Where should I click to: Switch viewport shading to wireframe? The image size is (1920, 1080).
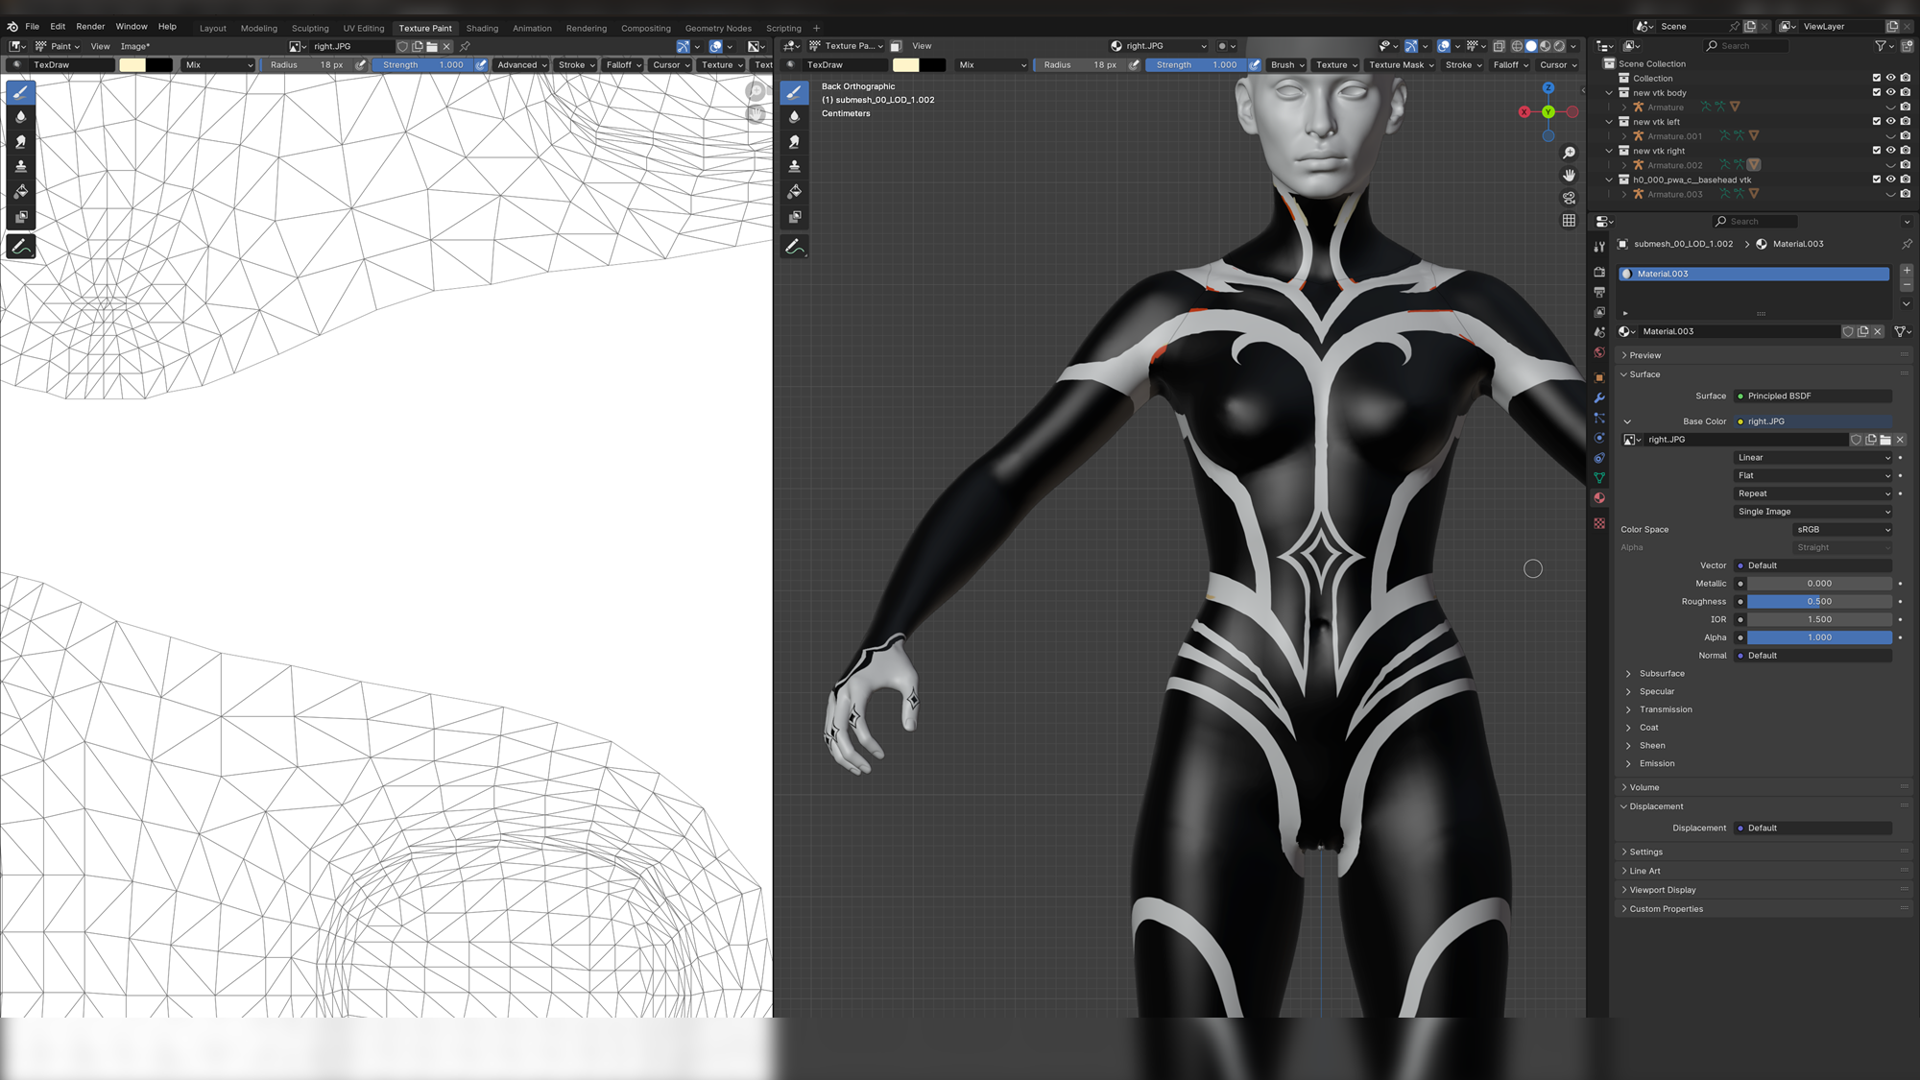click(x=1517, y=46)
